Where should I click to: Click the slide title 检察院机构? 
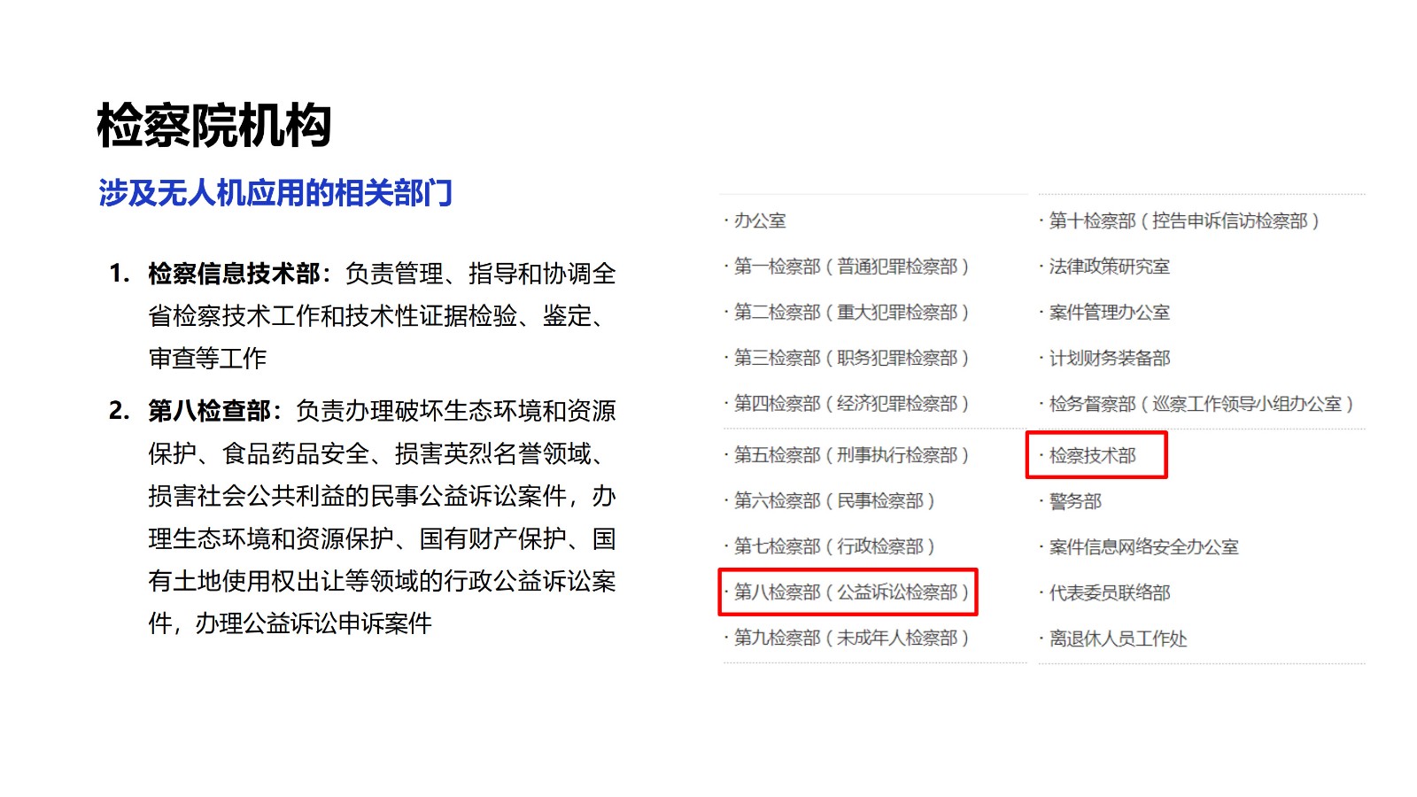214,125
